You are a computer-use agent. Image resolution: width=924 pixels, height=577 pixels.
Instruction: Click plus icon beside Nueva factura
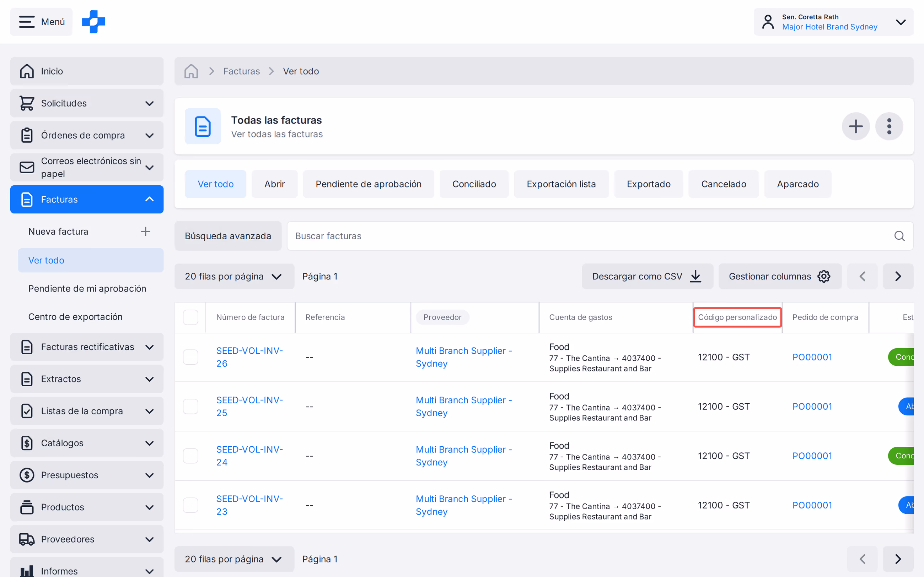coord(145,231)
